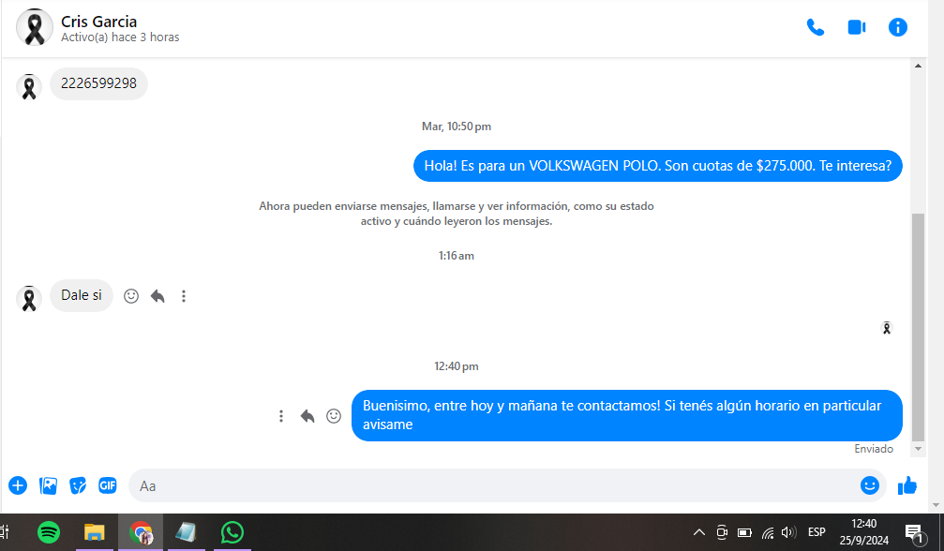Click the VOLKSWAGEN POLO message bubble

(x=657, y=166)
